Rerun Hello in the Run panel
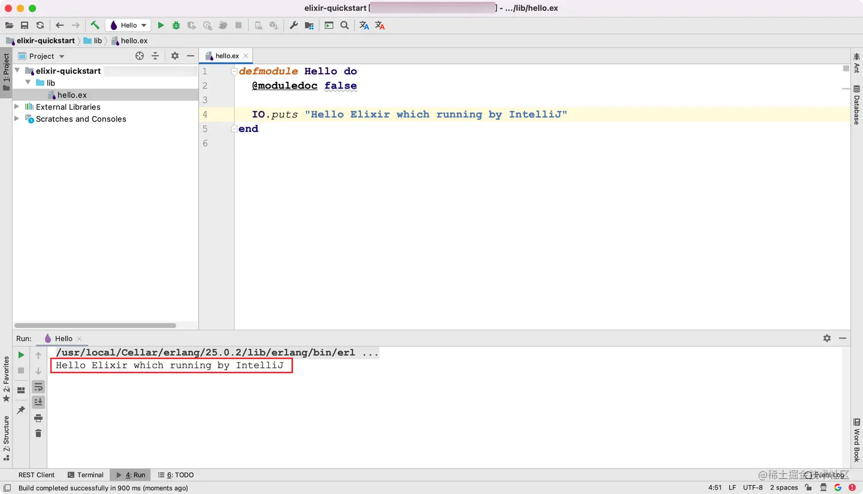863x494 pixels. pyautogui.click(x=21, y=355)
